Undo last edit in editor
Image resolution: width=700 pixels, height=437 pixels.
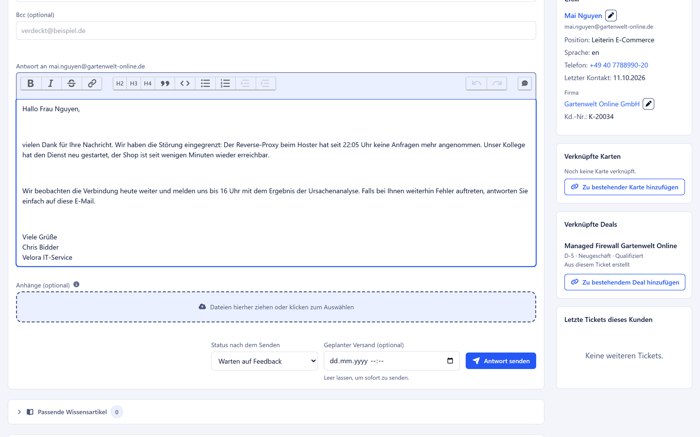tap(476, 84)
